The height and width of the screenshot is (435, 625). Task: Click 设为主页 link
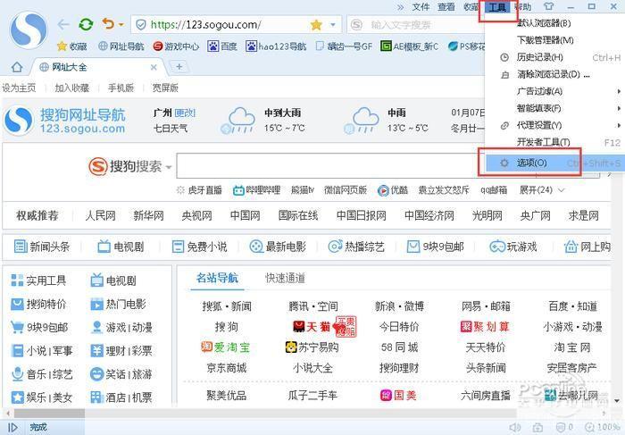[19, 88]
